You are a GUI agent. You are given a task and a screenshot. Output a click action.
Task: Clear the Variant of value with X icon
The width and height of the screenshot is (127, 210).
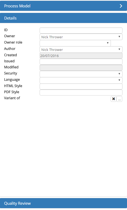(114, 99)
